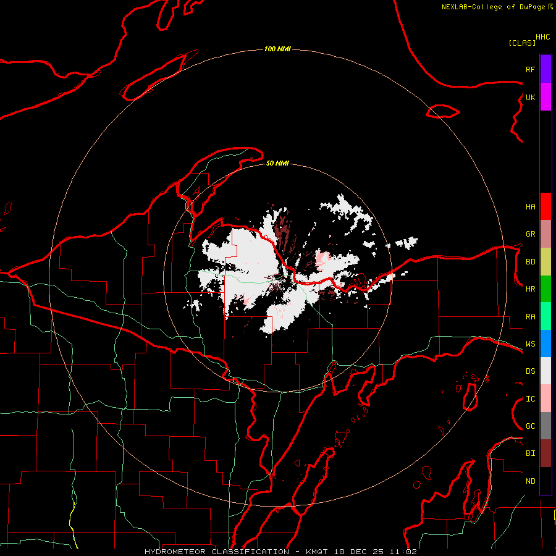Click the "GR" legend label text
This screenshot has height=556, width=556.
(530, 234)
